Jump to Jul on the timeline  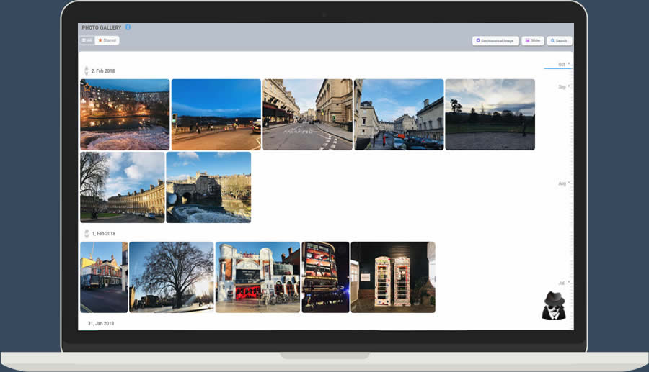tap(562, 283)
